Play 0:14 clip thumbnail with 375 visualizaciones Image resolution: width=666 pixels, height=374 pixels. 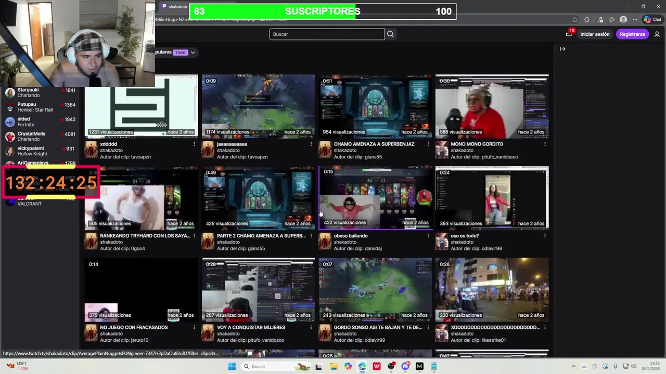click(x=141, y=289)
